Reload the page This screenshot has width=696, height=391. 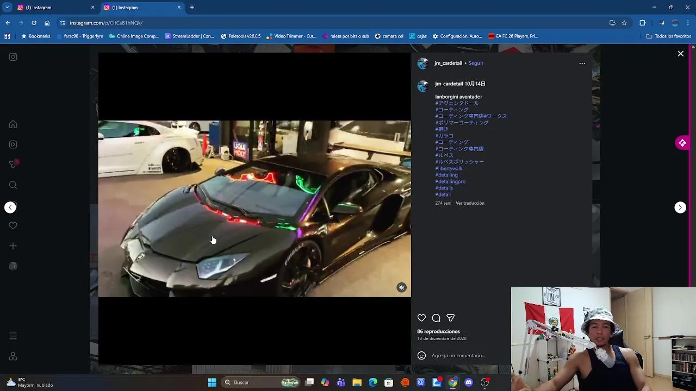(x=34, y=23)
